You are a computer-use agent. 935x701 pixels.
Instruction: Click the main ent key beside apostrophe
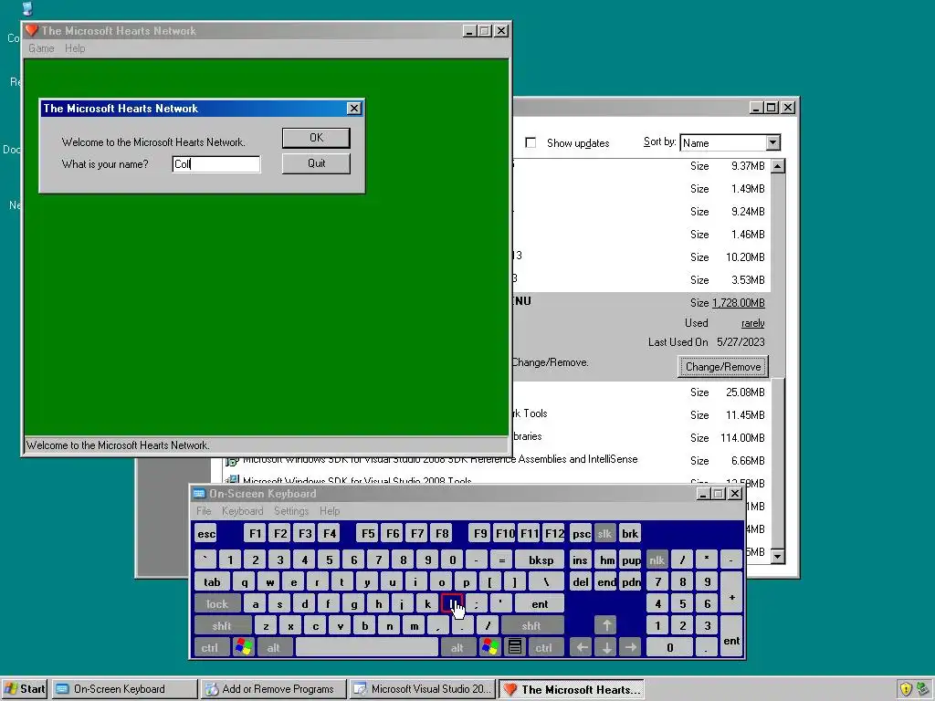pos(540,604)
